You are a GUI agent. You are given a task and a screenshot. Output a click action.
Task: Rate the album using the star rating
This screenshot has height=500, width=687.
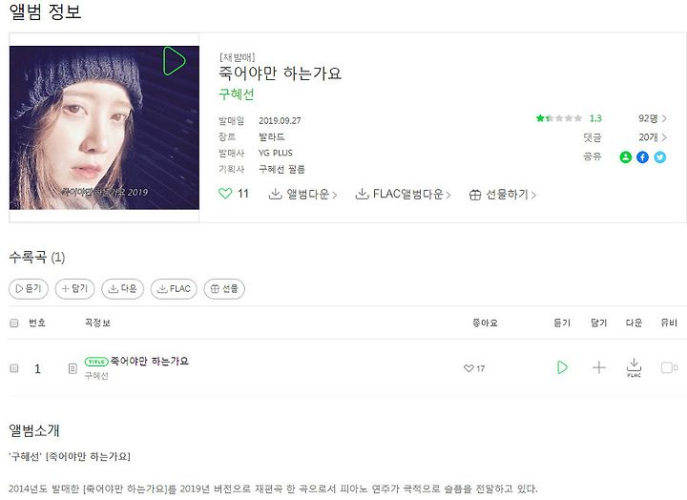(x=559, y=118)
